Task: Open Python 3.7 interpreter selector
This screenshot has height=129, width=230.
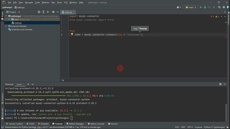Action: click(x=214, y=127)
